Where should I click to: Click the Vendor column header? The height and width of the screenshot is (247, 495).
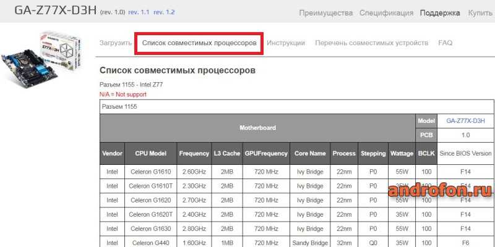112,153
